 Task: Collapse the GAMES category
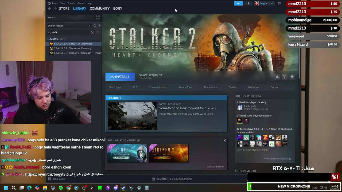click(48, 39)
